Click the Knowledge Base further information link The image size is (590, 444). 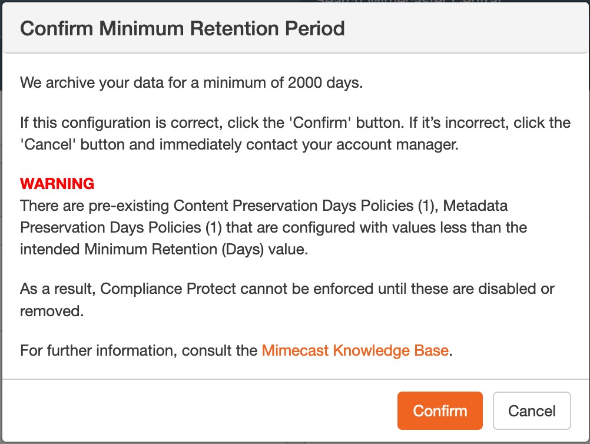354,350
